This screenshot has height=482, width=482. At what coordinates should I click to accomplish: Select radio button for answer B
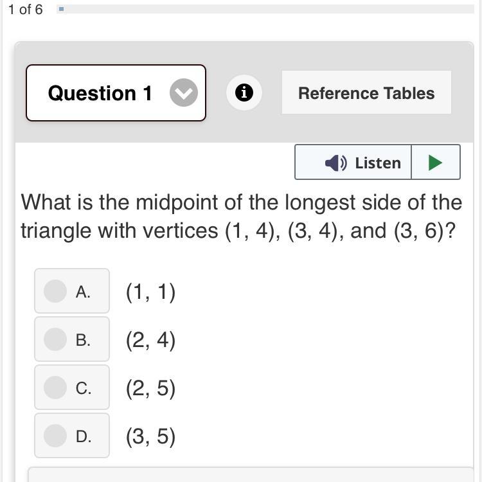click(55, 339)
